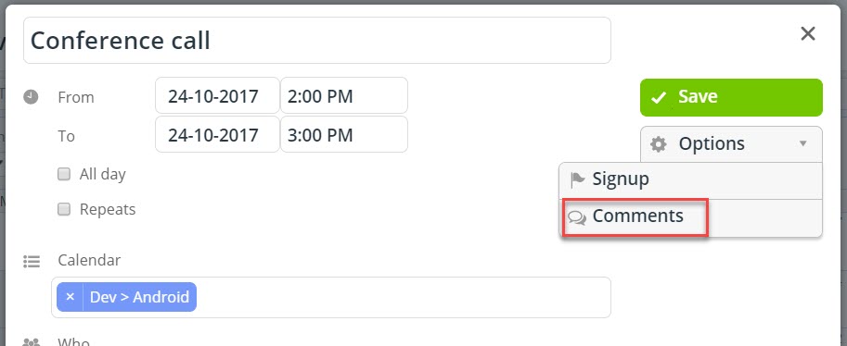847x346 pixels.
Task: Click the gear icon in Options
Action: tap(658, 144)
